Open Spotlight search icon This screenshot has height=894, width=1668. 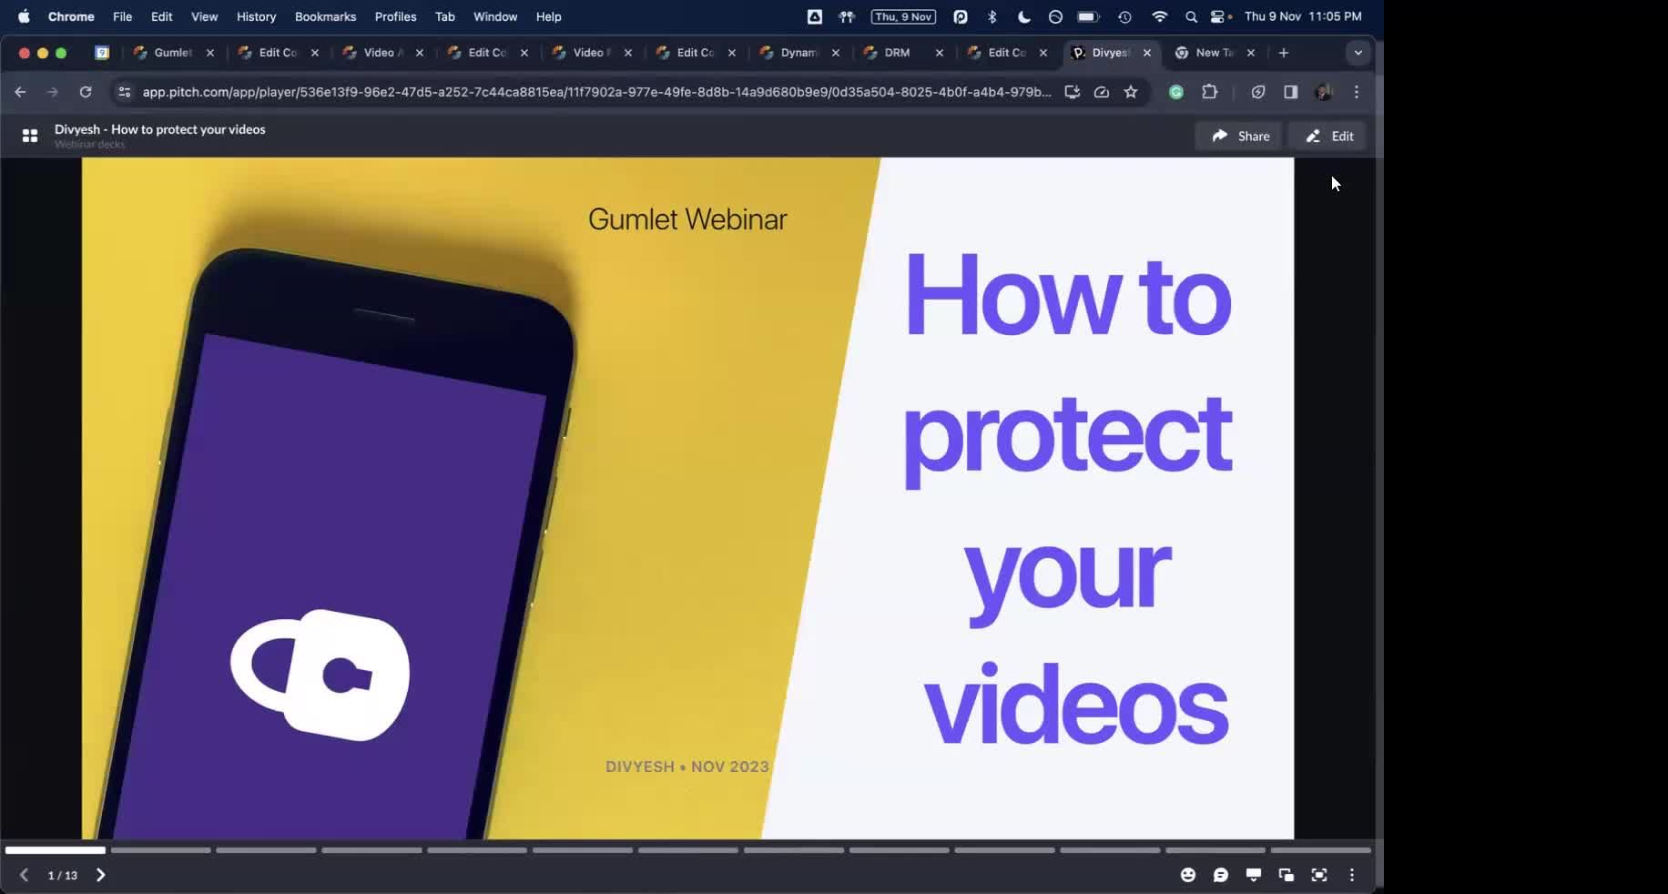(1191, 16)
